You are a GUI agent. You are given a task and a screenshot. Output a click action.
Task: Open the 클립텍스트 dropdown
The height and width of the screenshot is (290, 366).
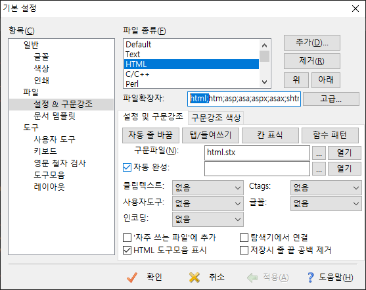pyautogui.click(x=208, y=187)
